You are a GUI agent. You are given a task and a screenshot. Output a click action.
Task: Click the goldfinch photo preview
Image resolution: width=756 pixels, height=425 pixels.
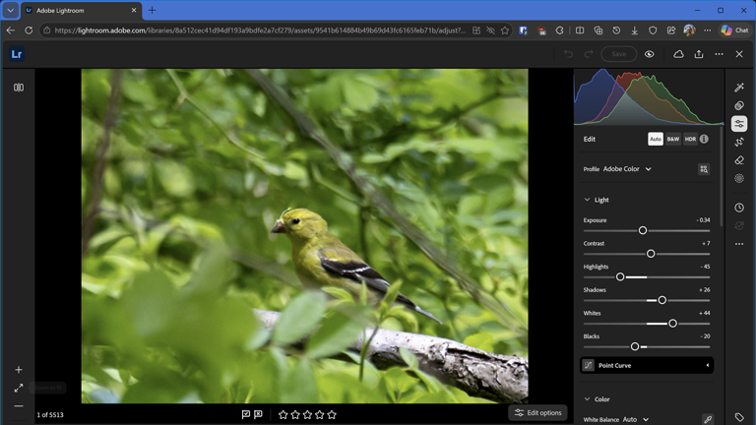305,236
